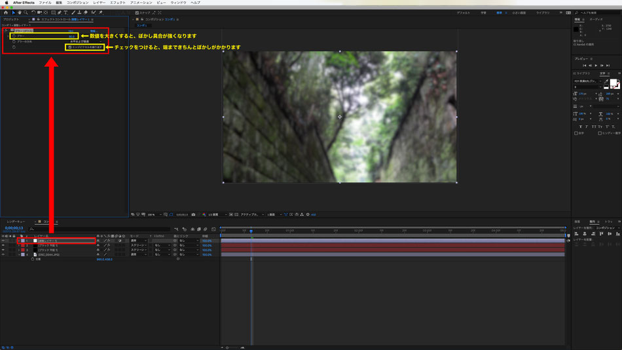
Task: Click the effect reset link
Action: (x=71, y=31)
